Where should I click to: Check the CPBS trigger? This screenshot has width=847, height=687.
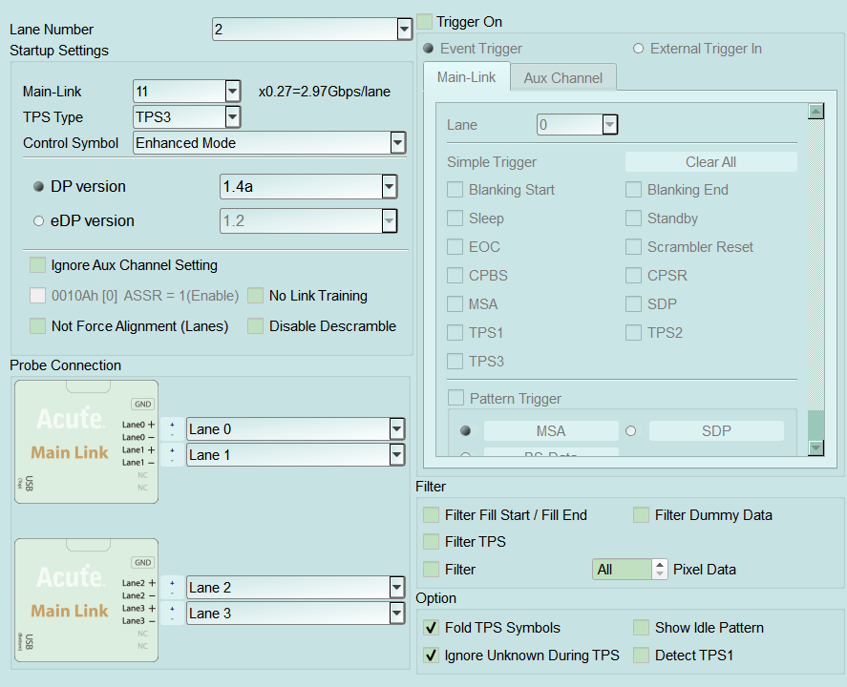point(455,276)
